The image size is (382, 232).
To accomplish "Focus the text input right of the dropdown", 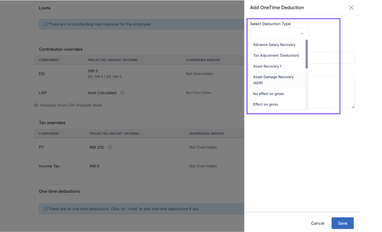I will pos(331,58).
